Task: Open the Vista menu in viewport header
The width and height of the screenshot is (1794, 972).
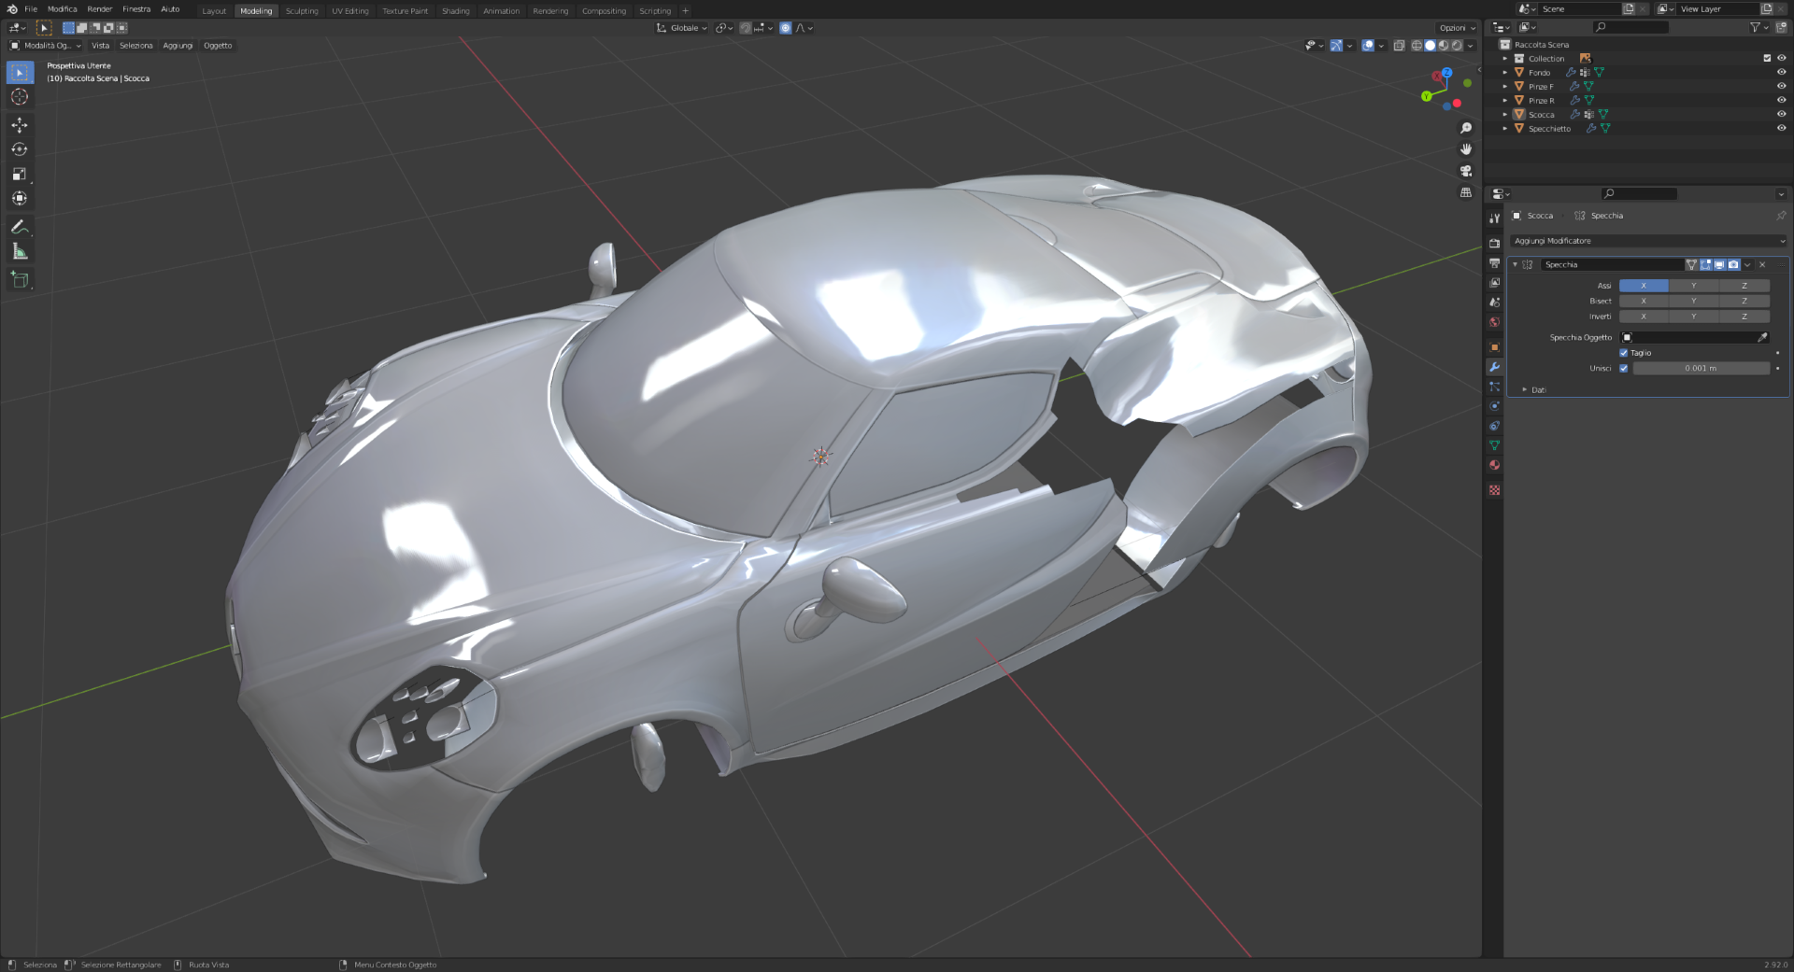Action: coord(100,46)
